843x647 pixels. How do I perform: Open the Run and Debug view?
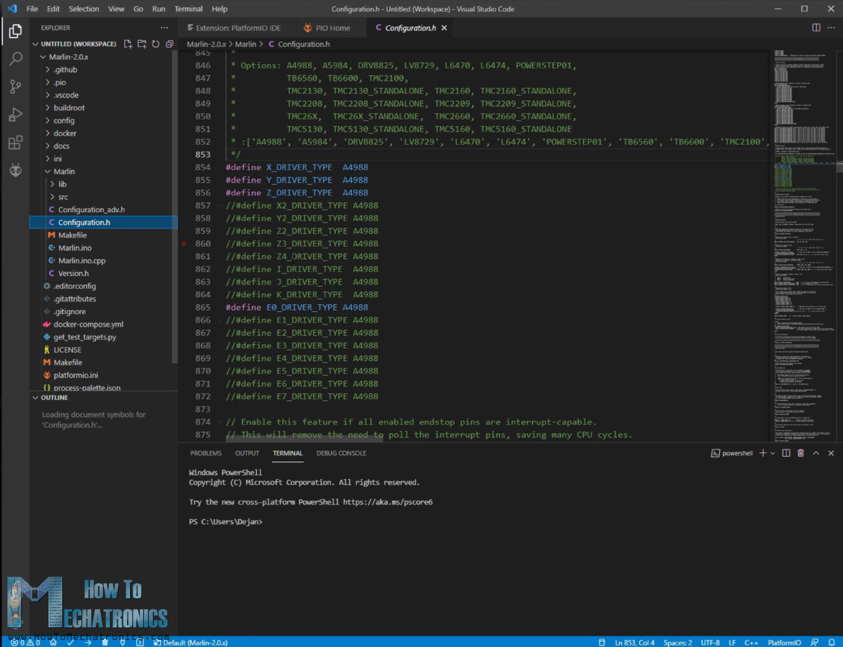coord(13,114)
